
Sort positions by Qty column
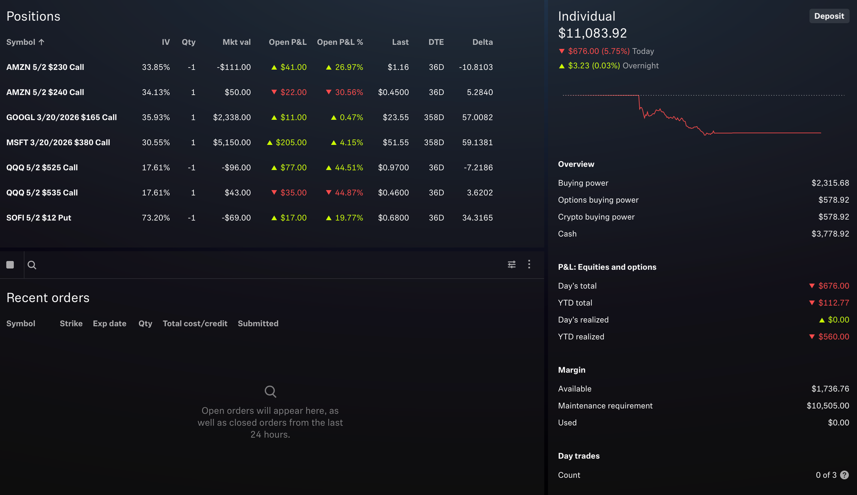pyautogui.click(x=189, y=42)
